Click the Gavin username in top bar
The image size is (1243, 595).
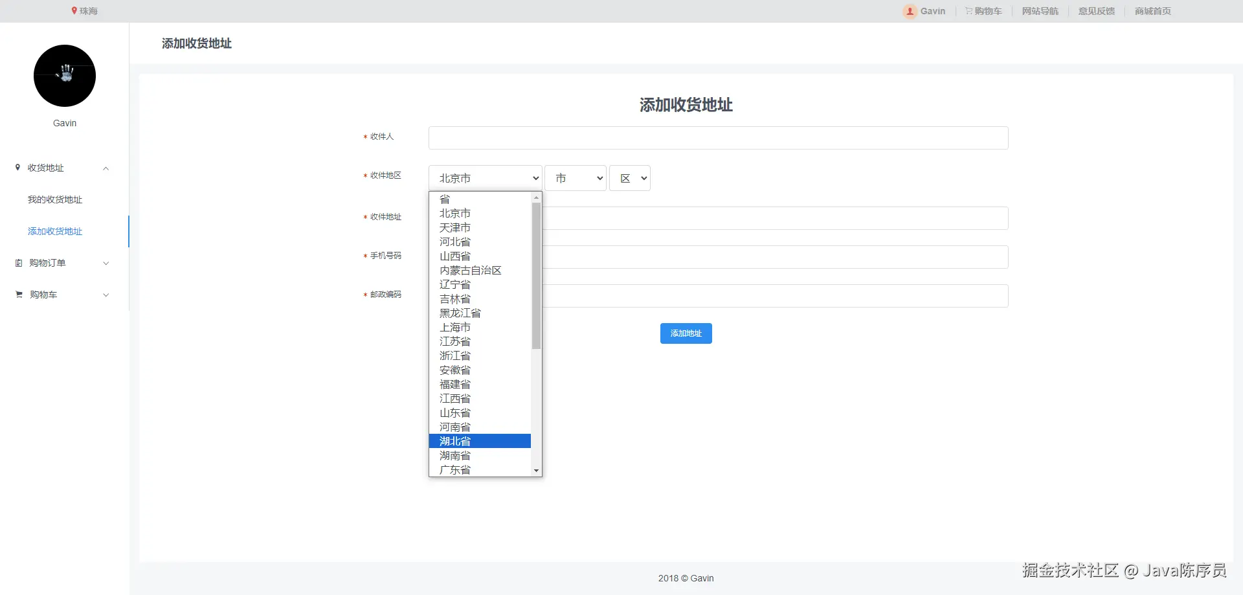coord(933,11)
